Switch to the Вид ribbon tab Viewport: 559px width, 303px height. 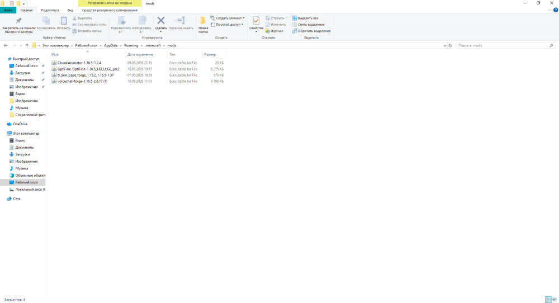click(x=70, y=10)
